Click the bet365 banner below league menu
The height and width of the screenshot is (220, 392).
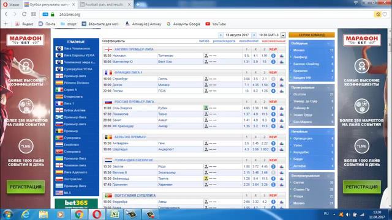pos(76,204)
